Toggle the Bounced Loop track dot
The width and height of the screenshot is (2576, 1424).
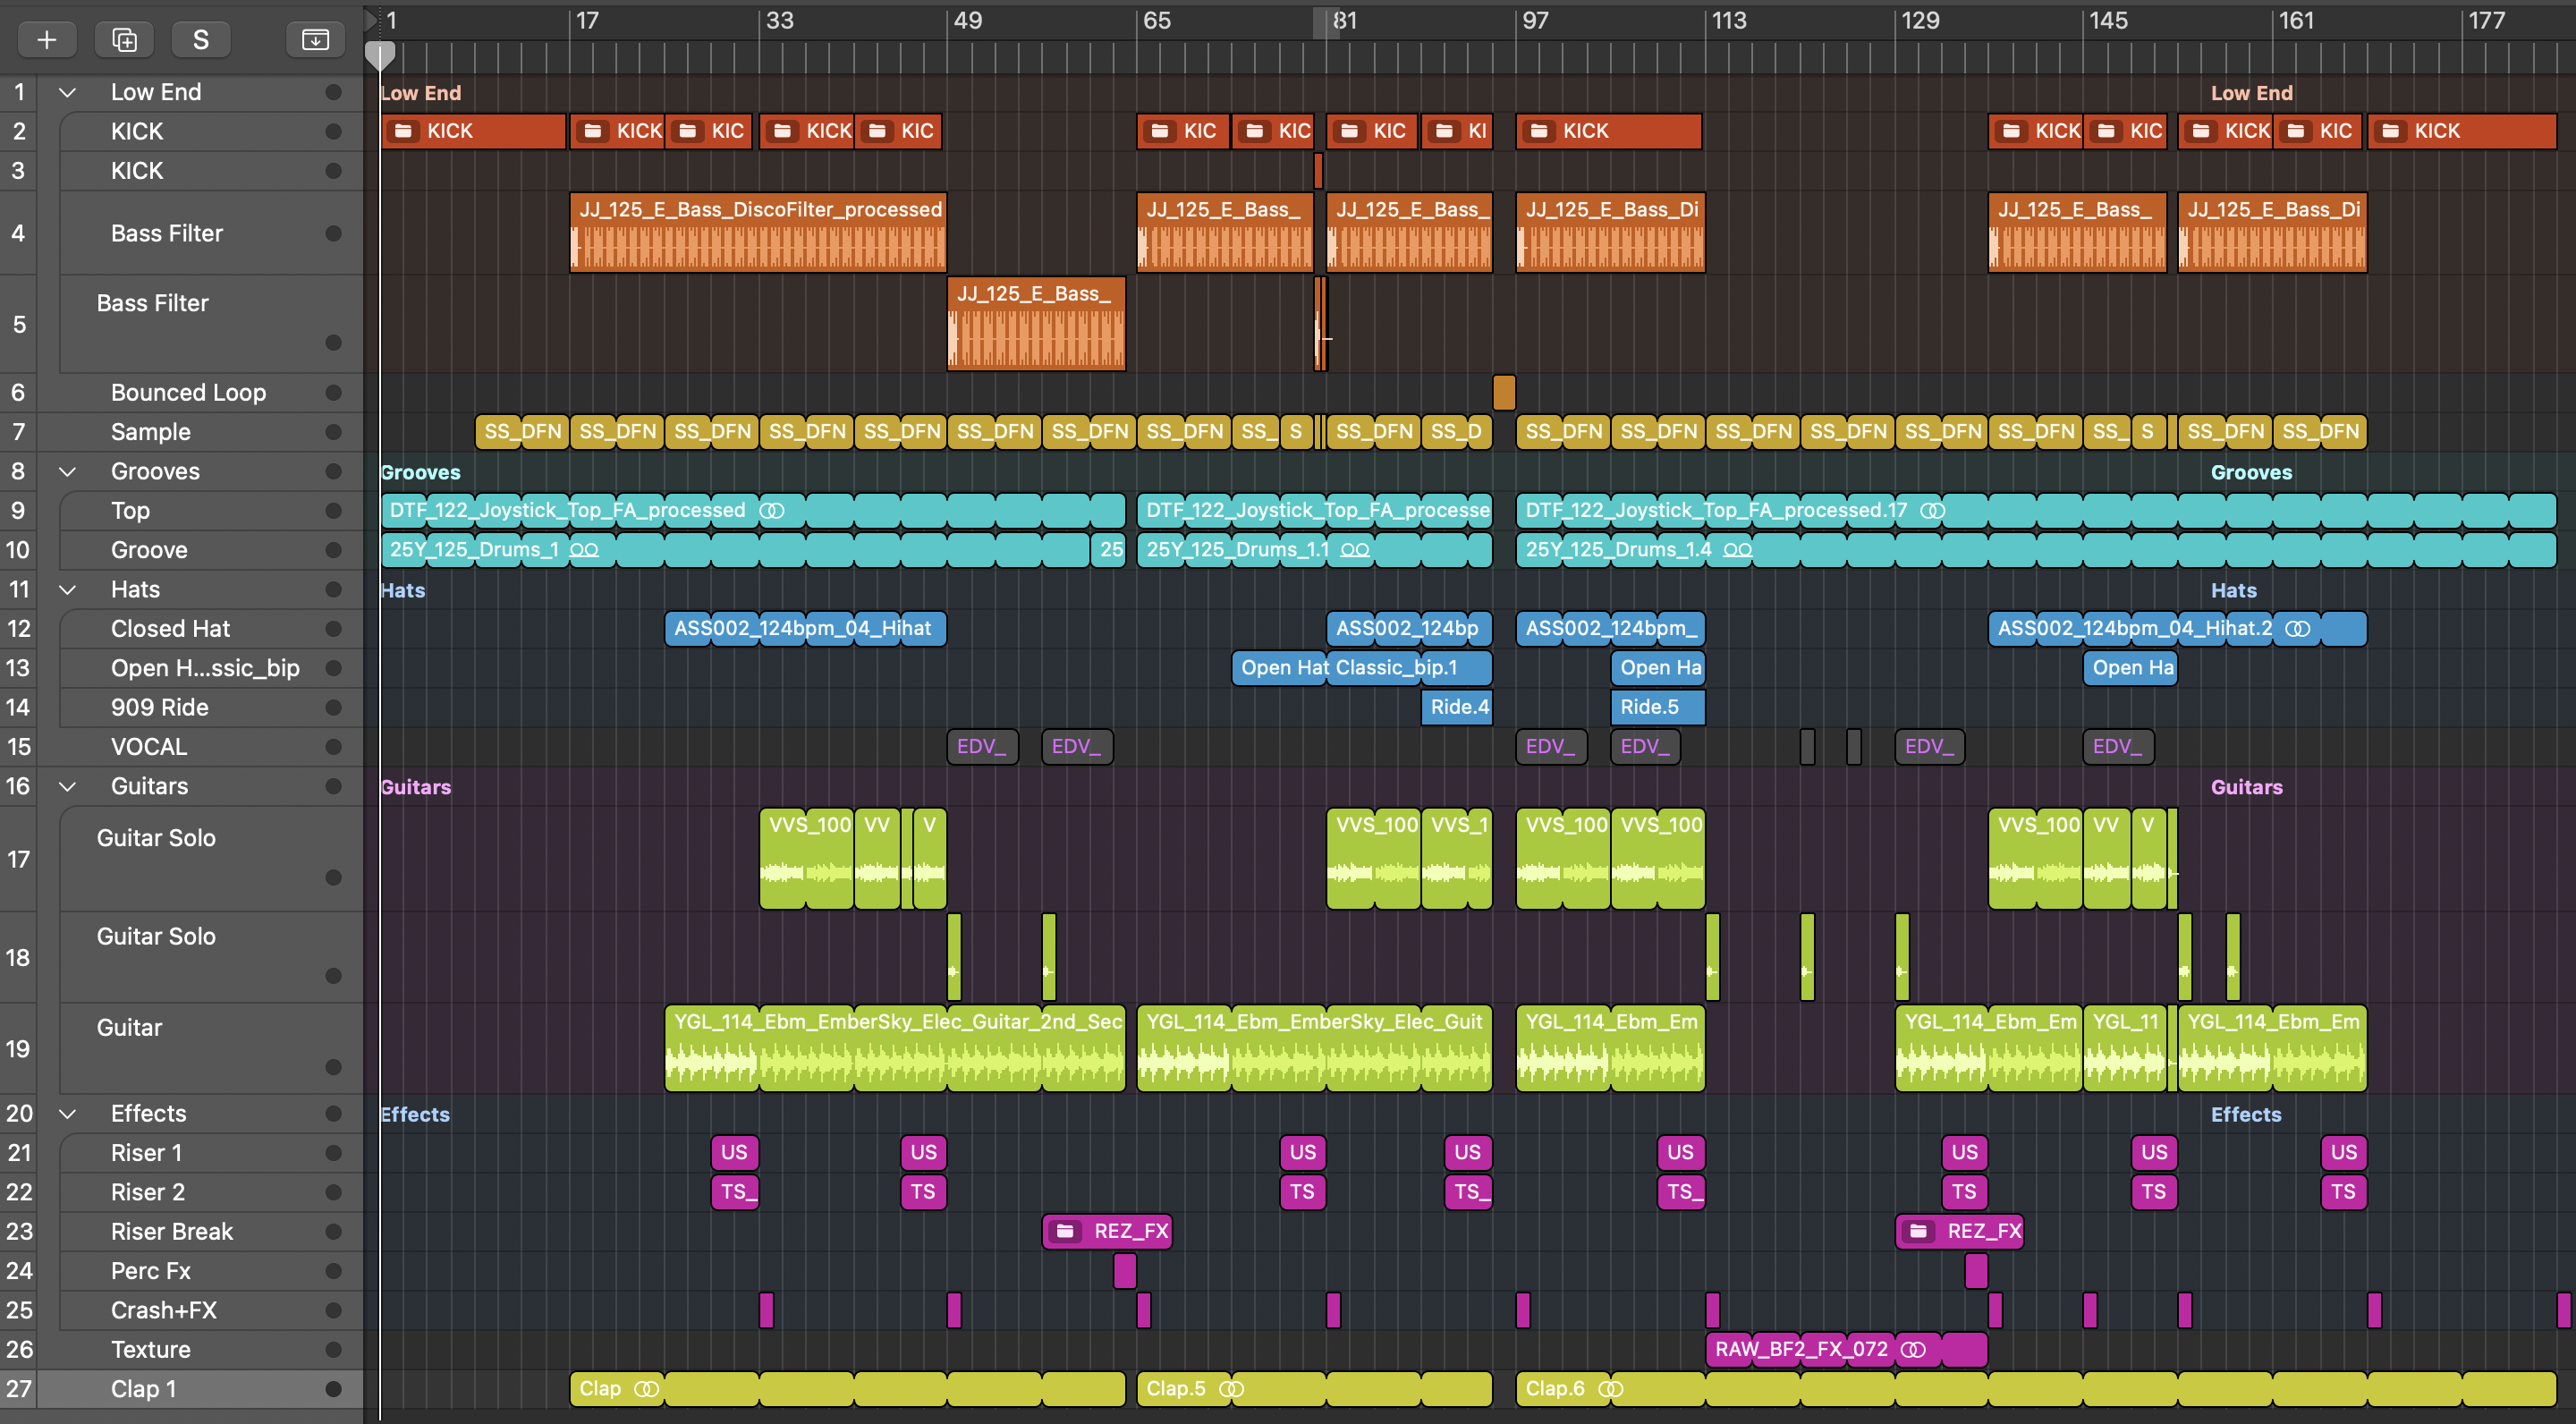(333, 392)
